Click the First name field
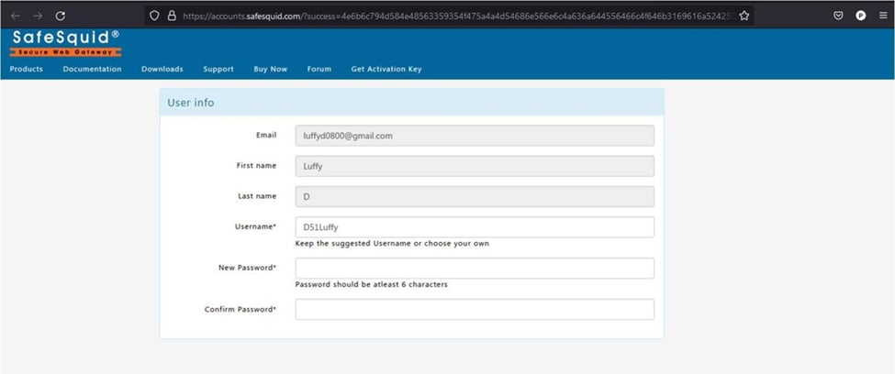 tap(475, 166)
